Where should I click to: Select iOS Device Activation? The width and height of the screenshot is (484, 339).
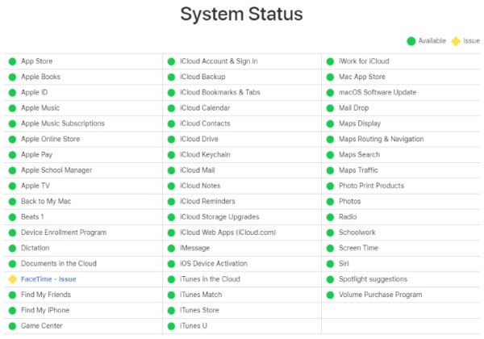[214, 264]
